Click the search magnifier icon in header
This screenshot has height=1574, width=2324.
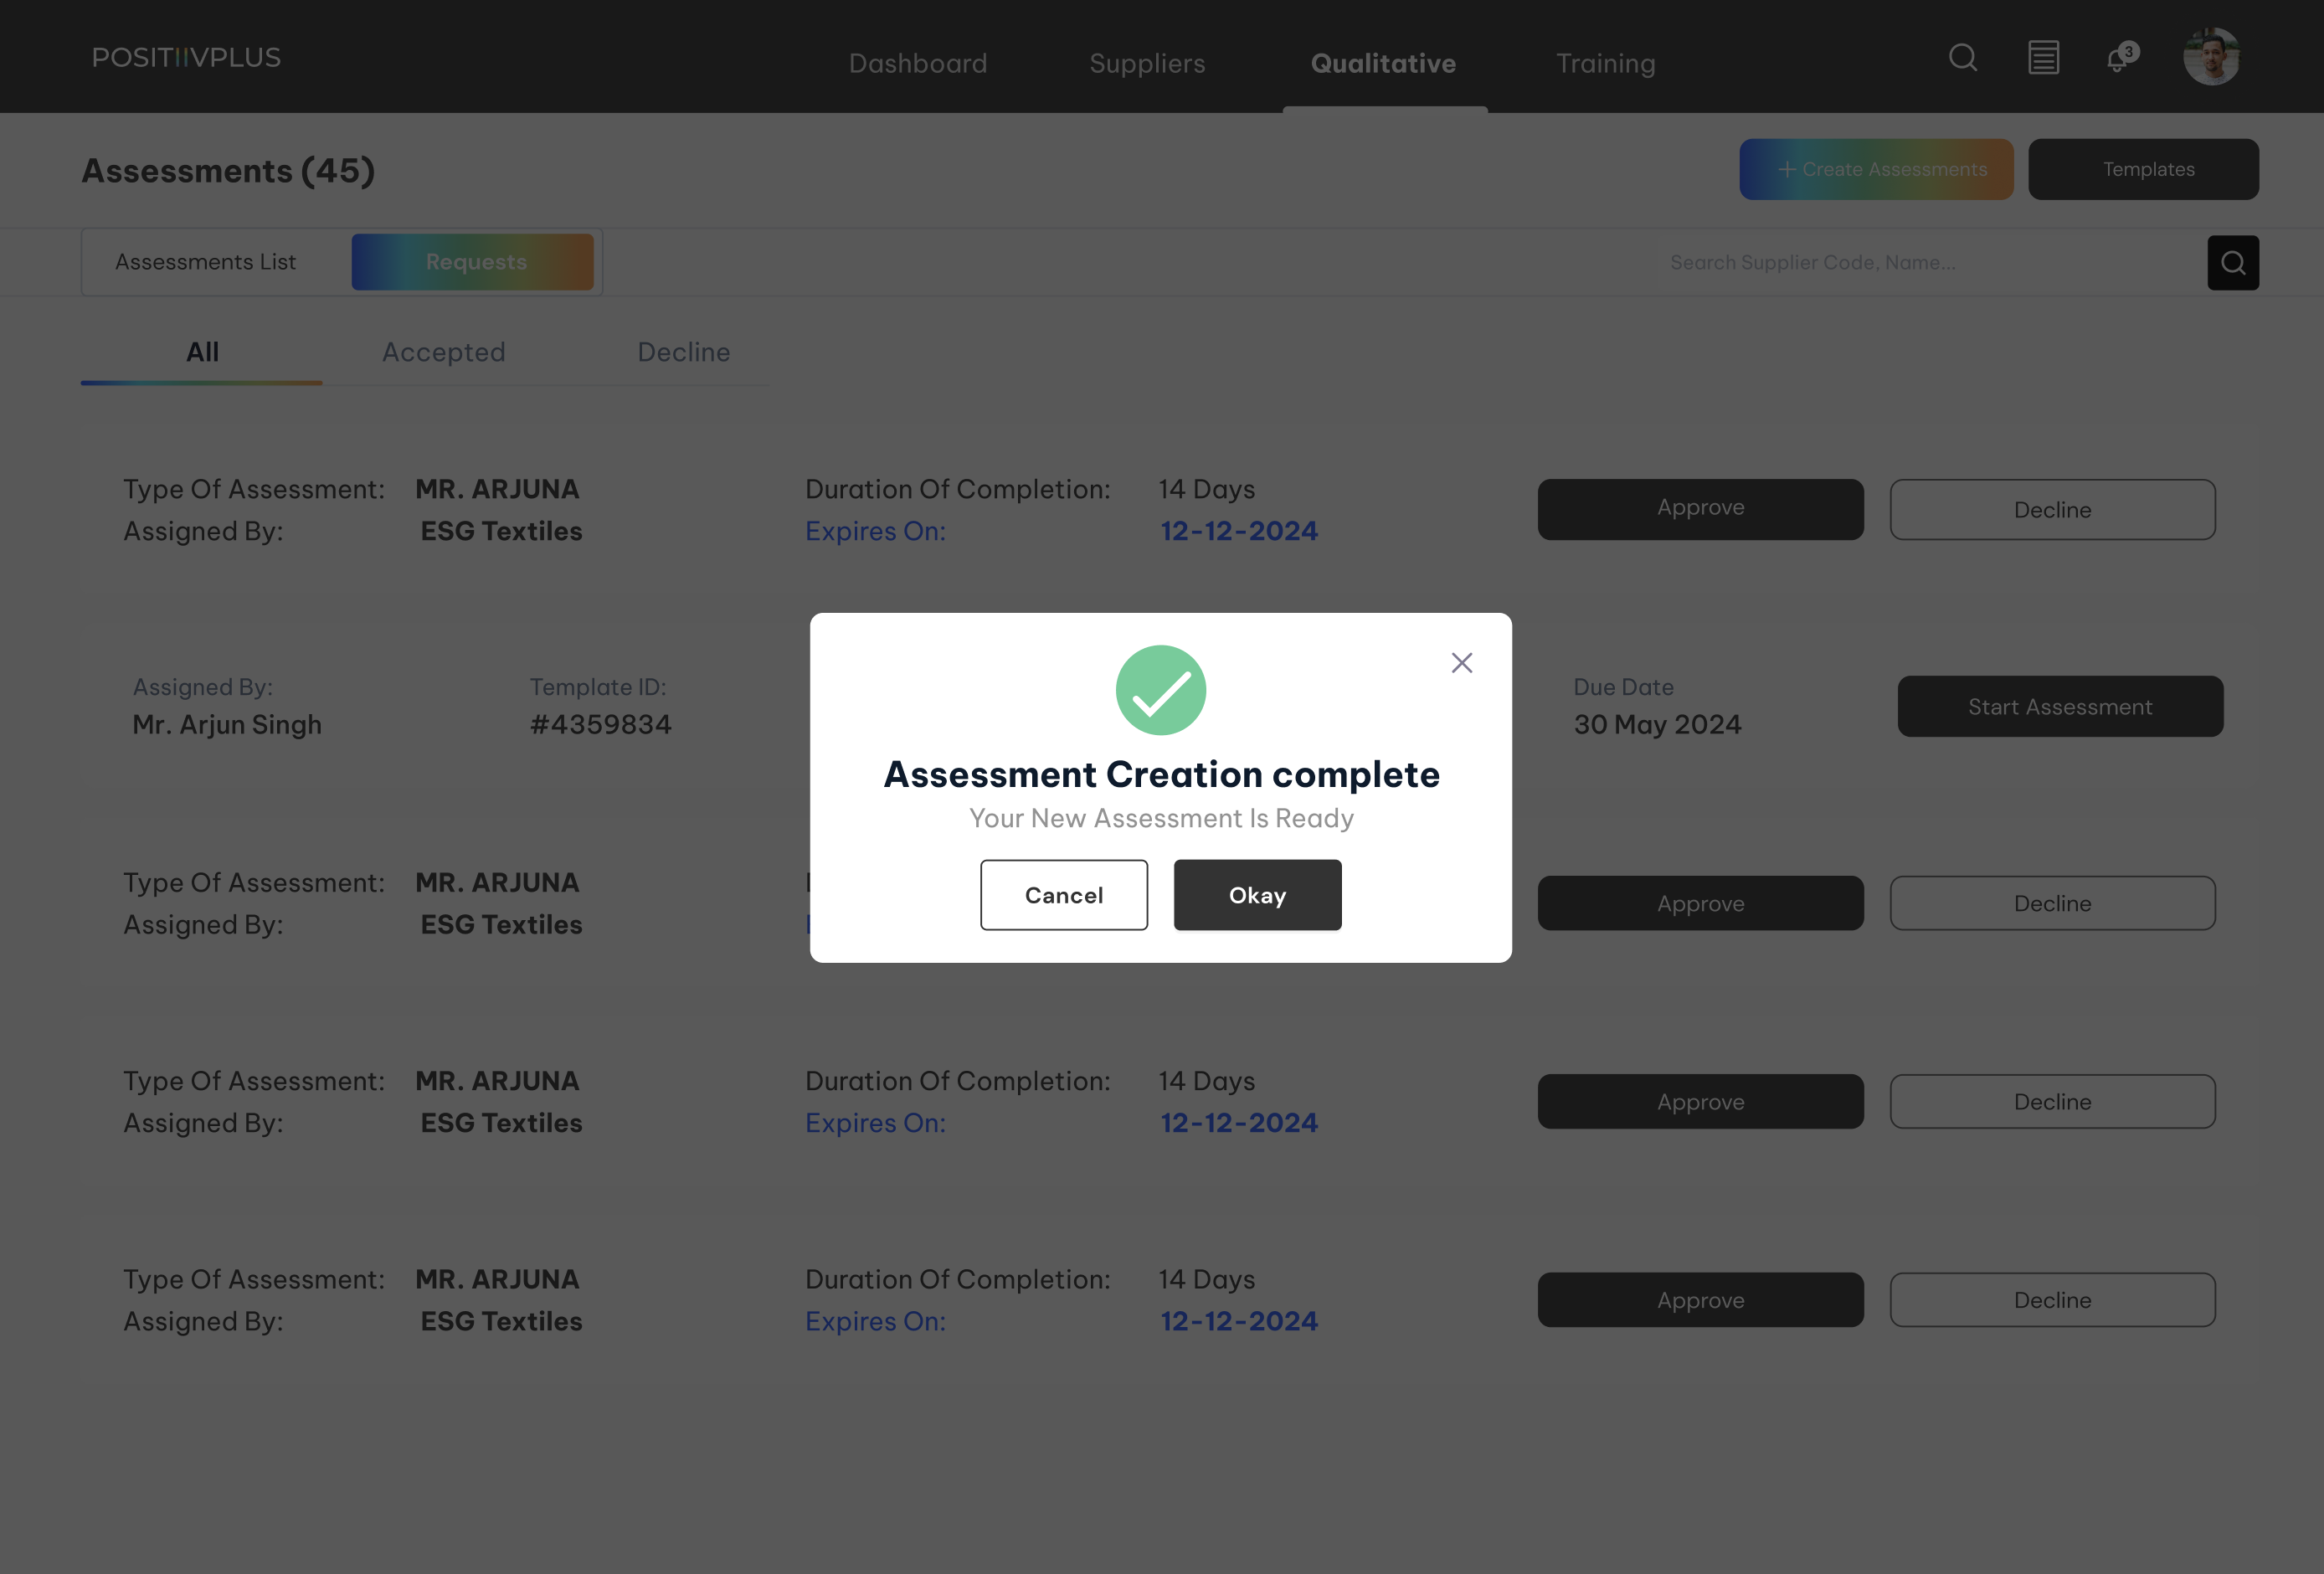click(x=1962, y=58)
